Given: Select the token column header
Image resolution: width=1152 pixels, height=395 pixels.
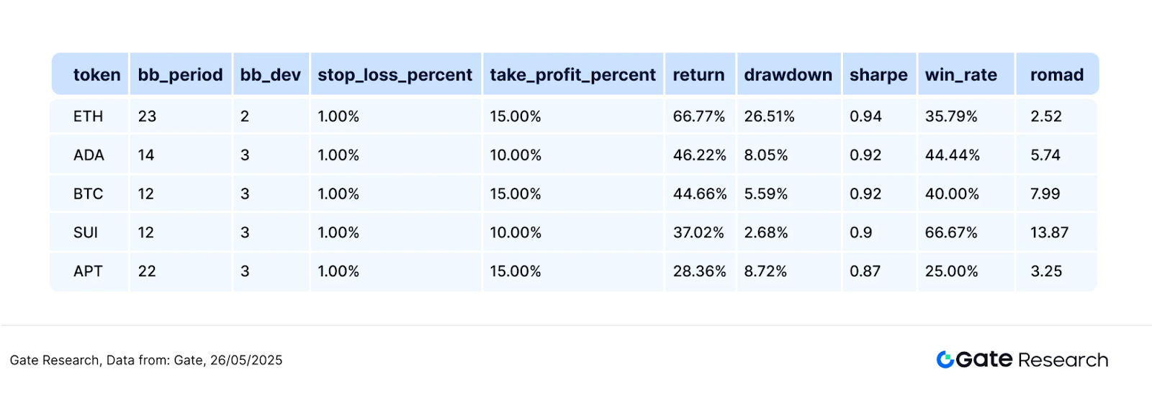Looking at the screenshot, I should tap(96, 75).
